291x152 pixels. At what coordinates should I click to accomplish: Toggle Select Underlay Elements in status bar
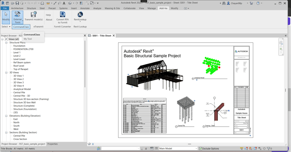[246, 148]
